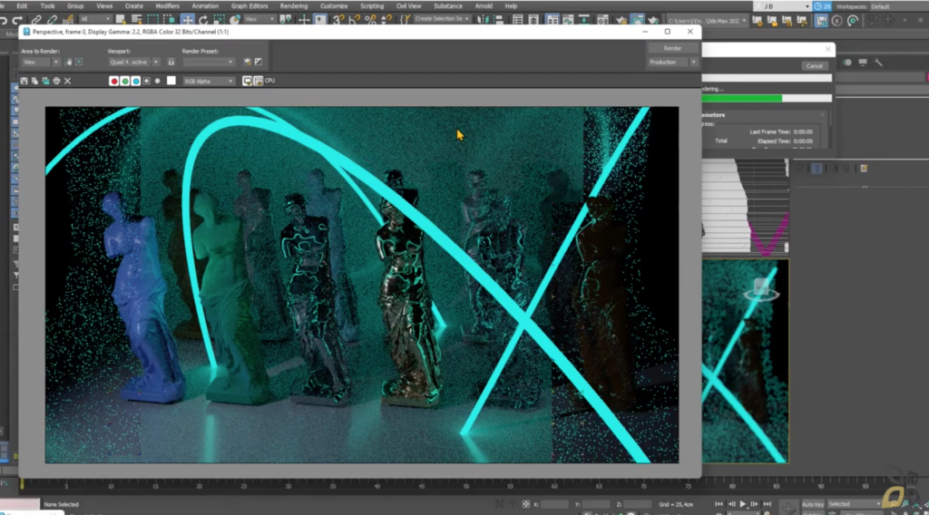
Task: Open the Production render mode dropdown
Action: [x=672, y=63]
